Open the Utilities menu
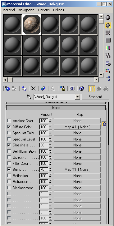 [58, 10]
